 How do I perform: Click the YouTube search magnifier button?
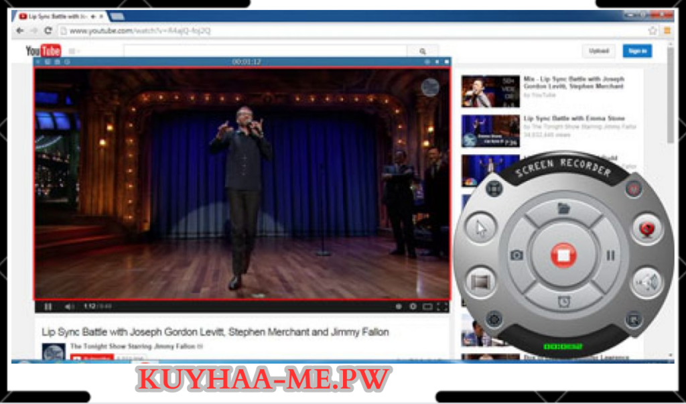tap(422, 51)
